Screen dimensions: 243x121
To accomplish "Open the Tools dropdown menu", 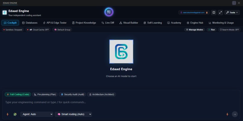I will 232,13.
